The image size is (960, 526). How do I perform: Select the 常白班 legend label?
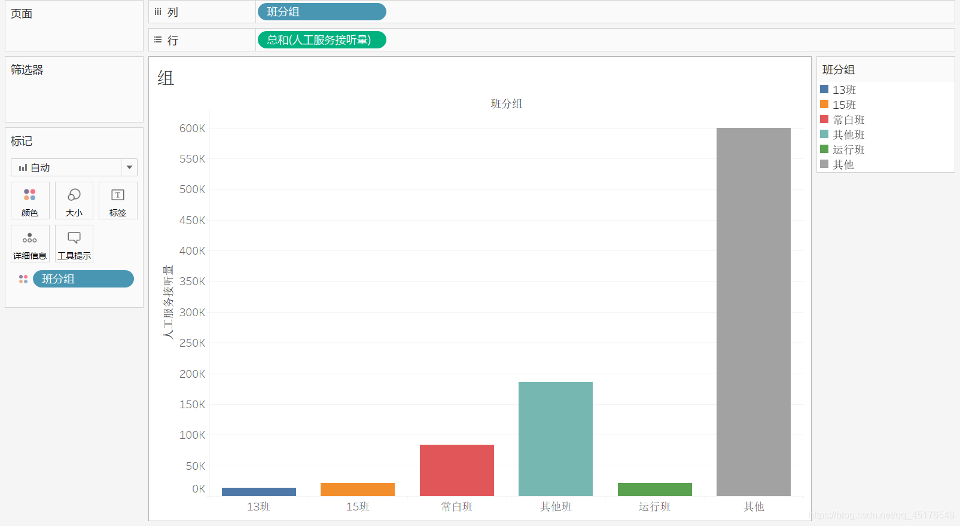coord(849,120)
